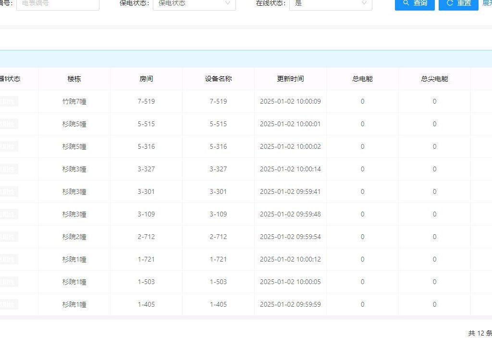Image resolution: width=492 pixels, height=347 pixels.
Task: Click 1-503 in the 房间 column
Action: (146, 282)
